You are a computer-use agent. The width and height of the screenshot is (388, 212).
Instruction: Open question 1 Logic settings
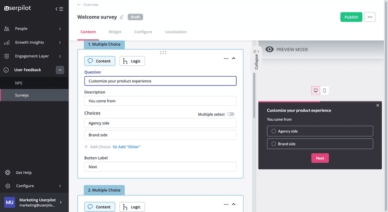(132, 61)
